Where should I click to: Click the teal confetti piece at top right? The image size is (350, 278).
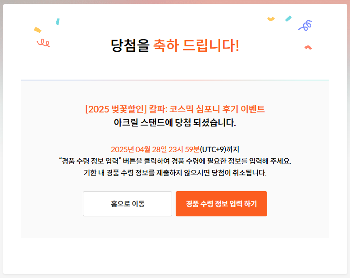tap(288, 18)
